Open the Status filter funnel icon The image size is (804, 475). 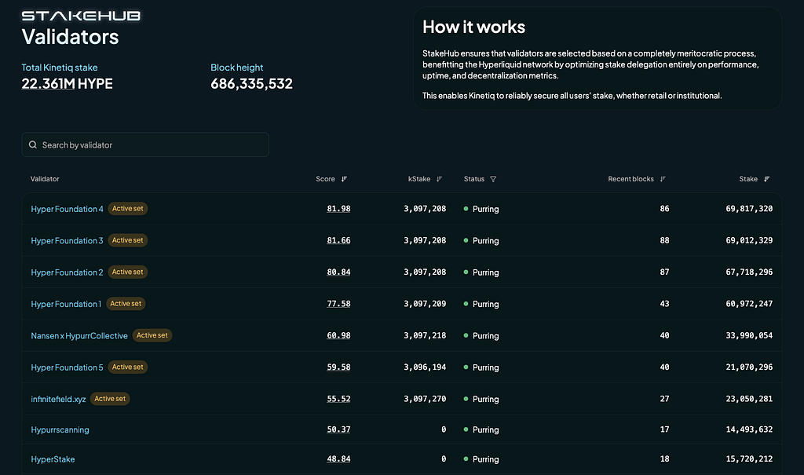(493, 179)
